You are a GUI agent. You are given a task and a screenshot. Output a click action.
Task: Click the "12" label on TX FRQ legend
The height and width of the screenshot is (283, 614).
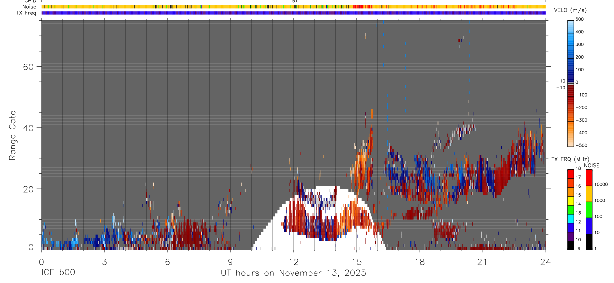(579, 222)
